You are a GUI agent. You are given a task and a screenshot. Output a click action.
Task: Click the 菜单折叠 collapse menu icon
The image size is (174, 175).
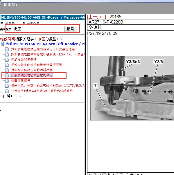[23, 23]
